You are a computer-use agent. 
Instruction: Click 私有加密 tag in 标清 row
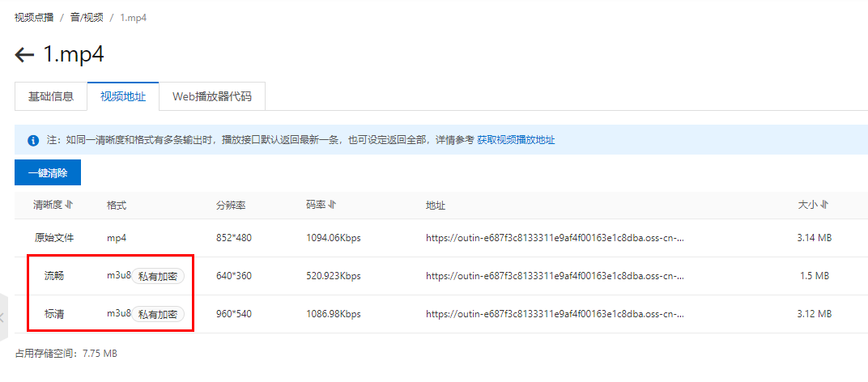pyautogui.click(x=159, y=314)
